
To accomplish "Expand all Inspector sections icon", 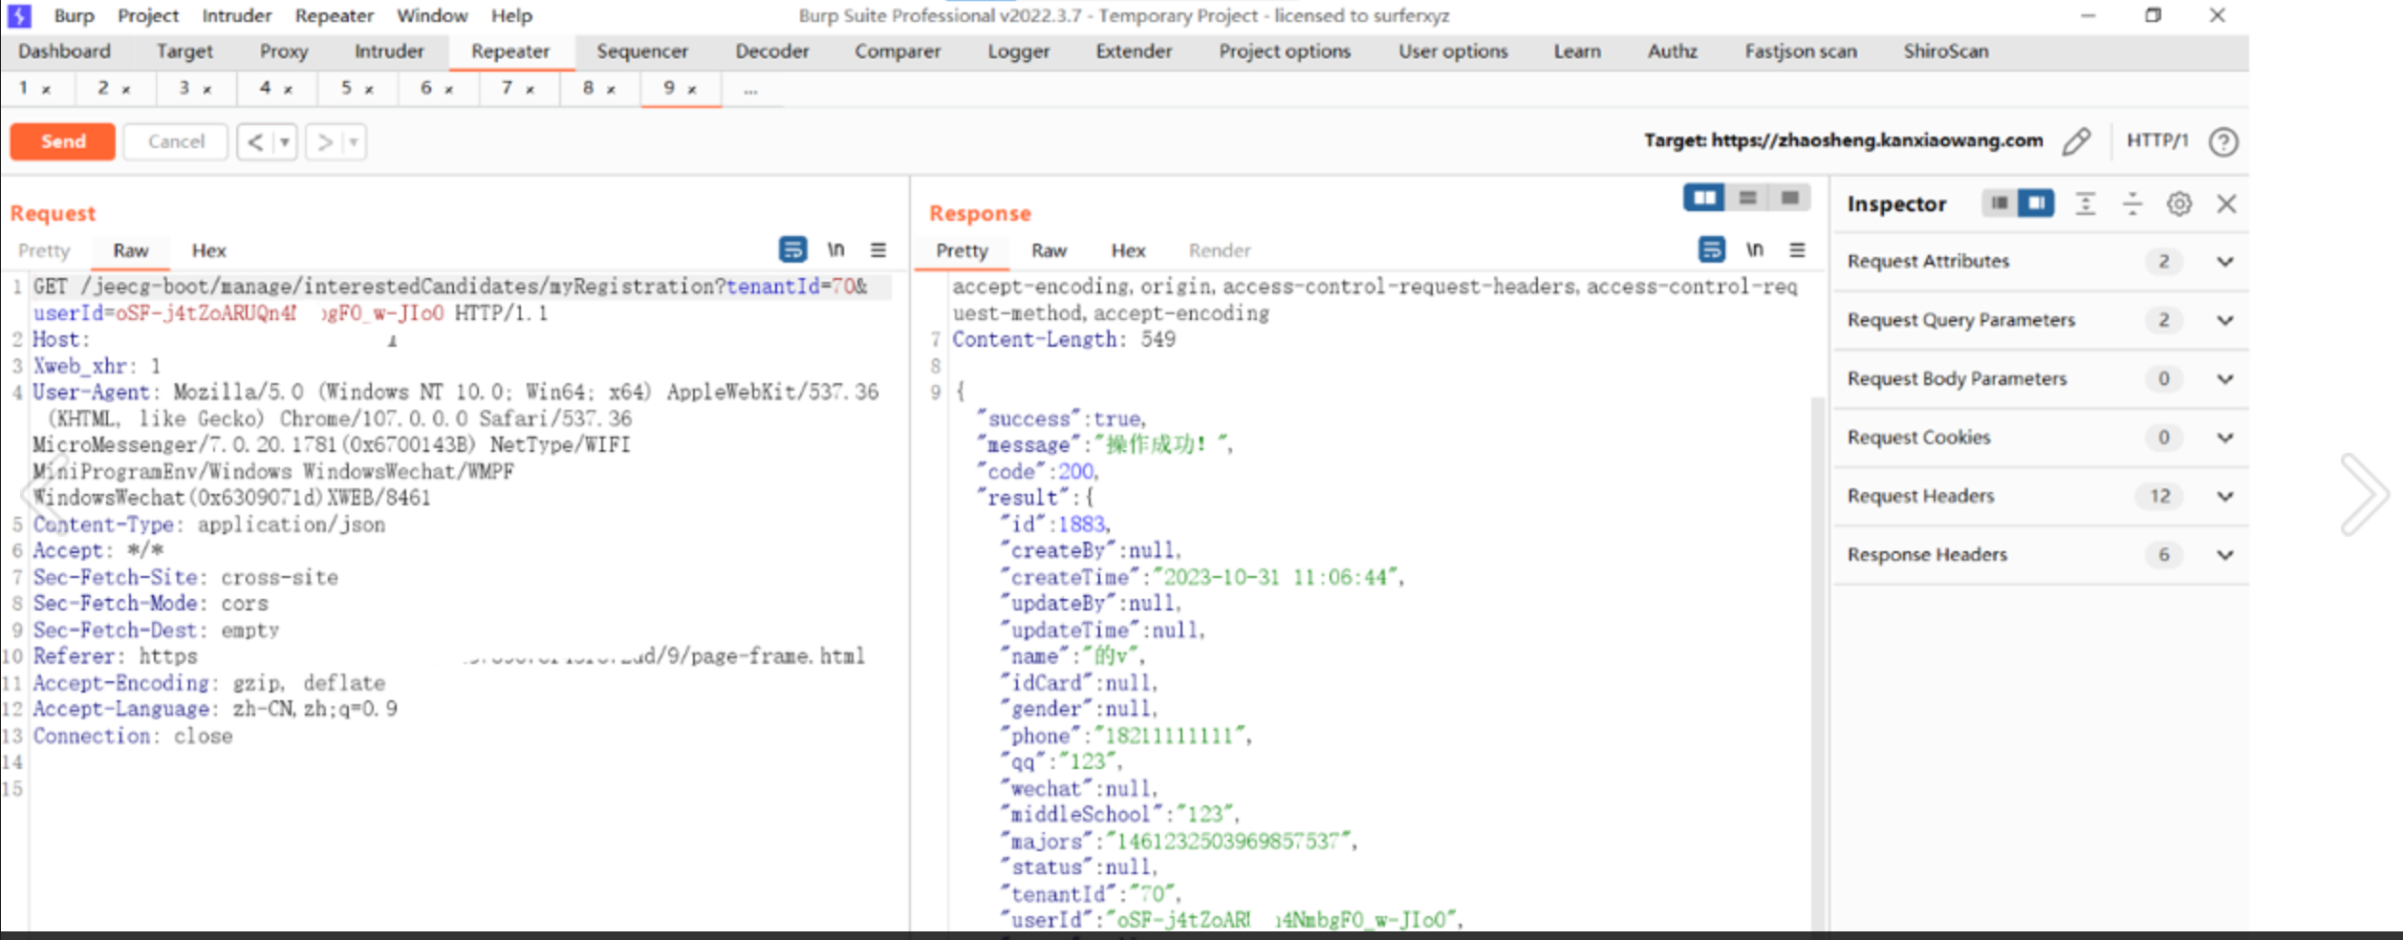I will click(x=2086, y=203).
